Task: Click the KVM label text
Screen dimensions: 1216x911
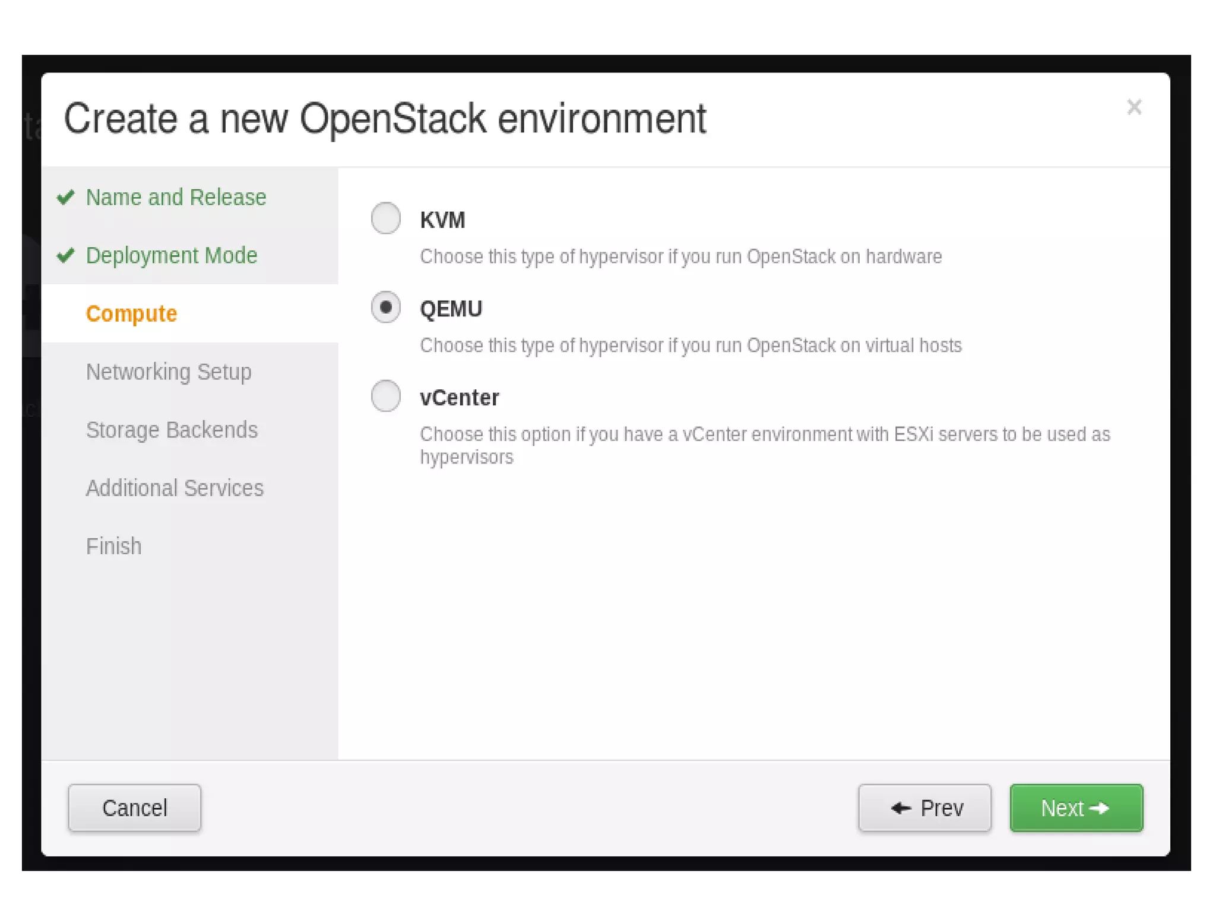Action: (x=442, y=220)
